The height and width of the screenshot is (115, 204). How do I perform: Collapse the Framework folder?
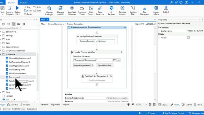(x=1, y=55)
